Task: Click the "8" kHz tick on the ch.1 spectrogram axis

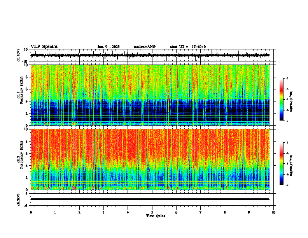Action: pos(27,77)
